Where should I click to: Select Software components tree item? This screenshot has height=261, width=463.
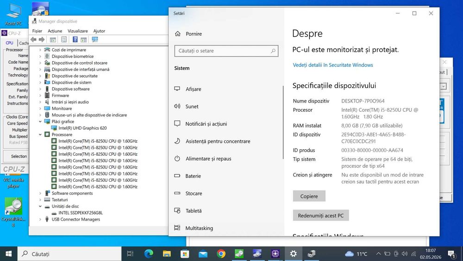72,193
